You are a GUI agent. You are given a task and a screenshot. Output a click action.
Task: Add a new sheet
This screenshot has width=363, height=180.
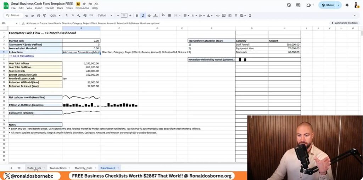point(11,168)
